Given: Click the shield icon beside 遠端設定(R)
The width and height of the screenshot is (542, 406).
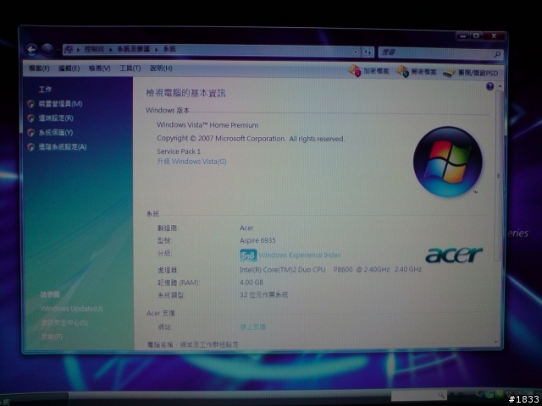Looking at the screenshot, I should pyautogui.click(x=31, y=118).
